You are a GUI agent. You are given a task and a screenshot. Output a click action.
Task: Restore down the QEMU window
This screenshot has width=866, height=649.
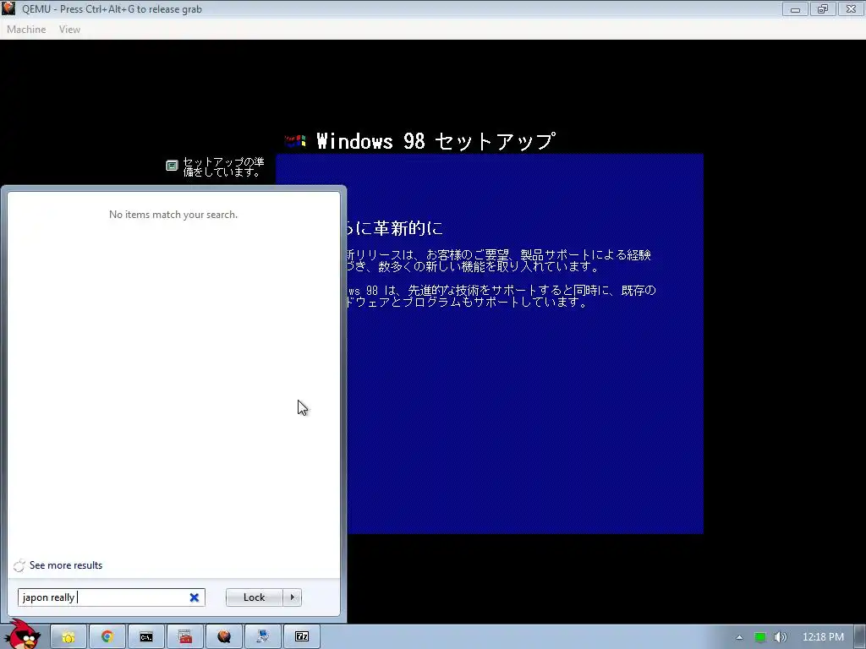(x=823, y=8)
